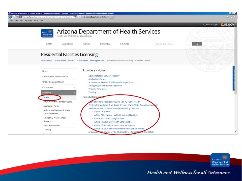Follow the Public Health Services breadcrumb

[64, 61]
